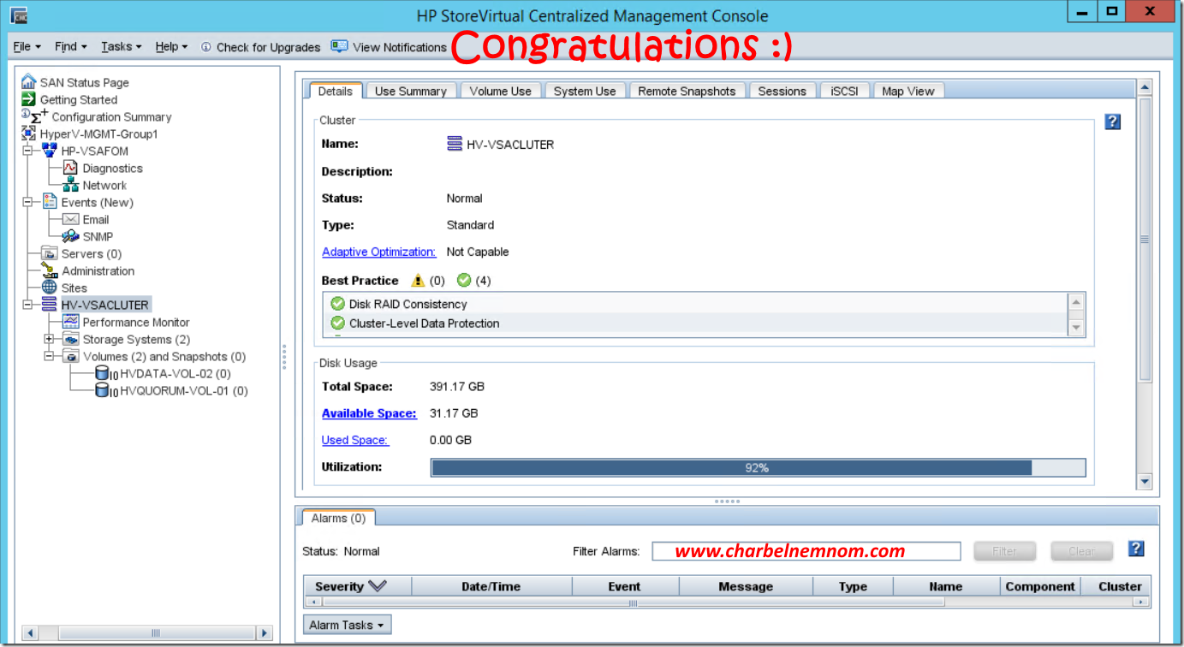Click the Storage Systems (2) icon
The image size is (1184, 647).
(70, 339)
